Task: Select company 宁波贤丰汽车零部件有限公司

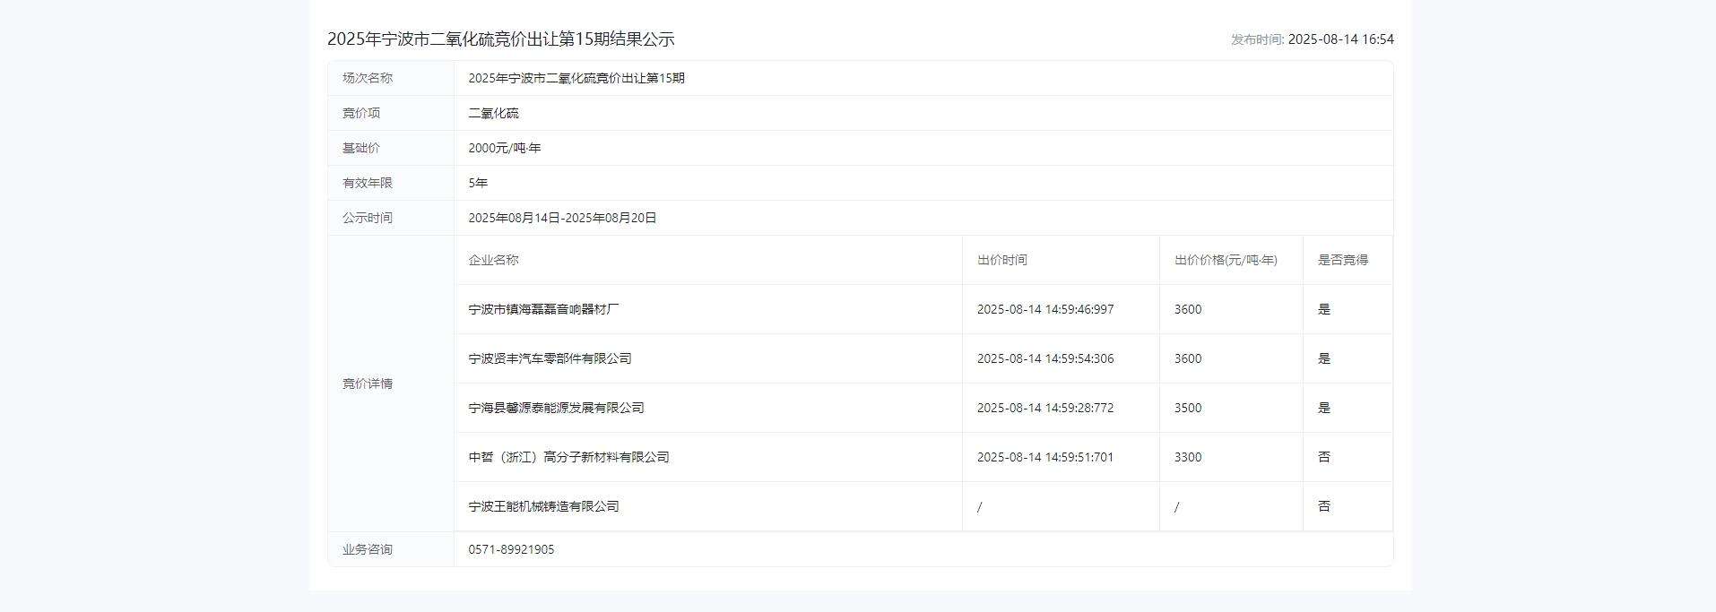Action: point(550,358)
